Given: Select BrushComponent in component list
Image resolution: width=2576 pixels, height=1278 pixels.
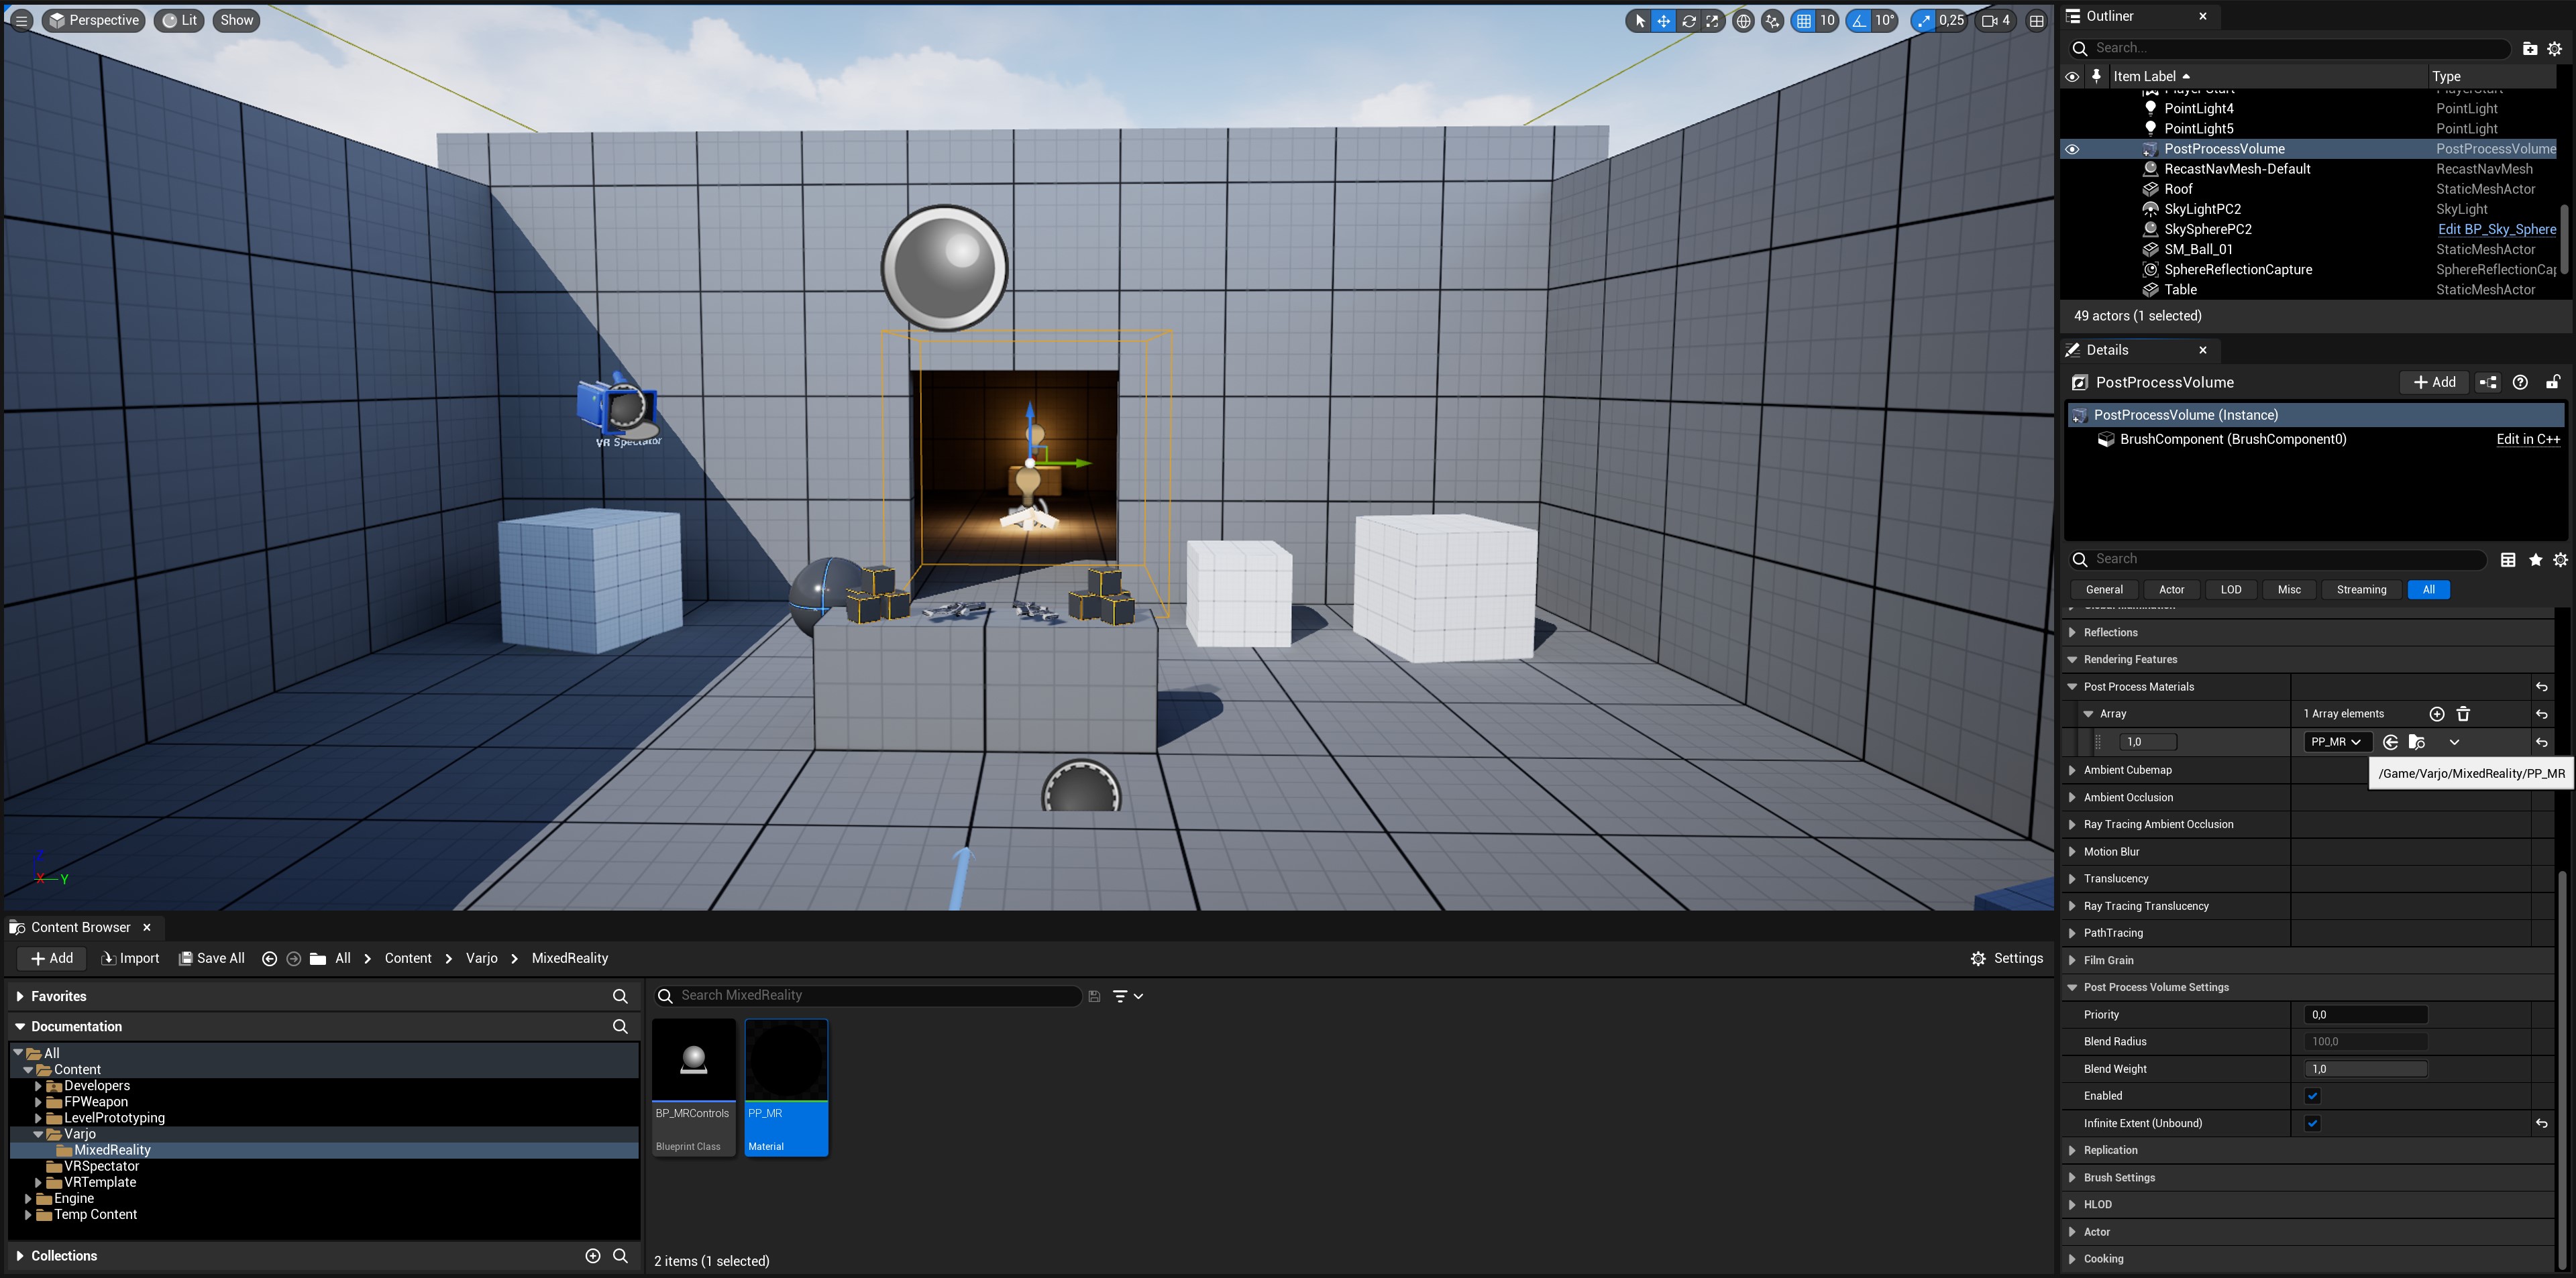Looking at the screenshot, I should [2233, 439].
